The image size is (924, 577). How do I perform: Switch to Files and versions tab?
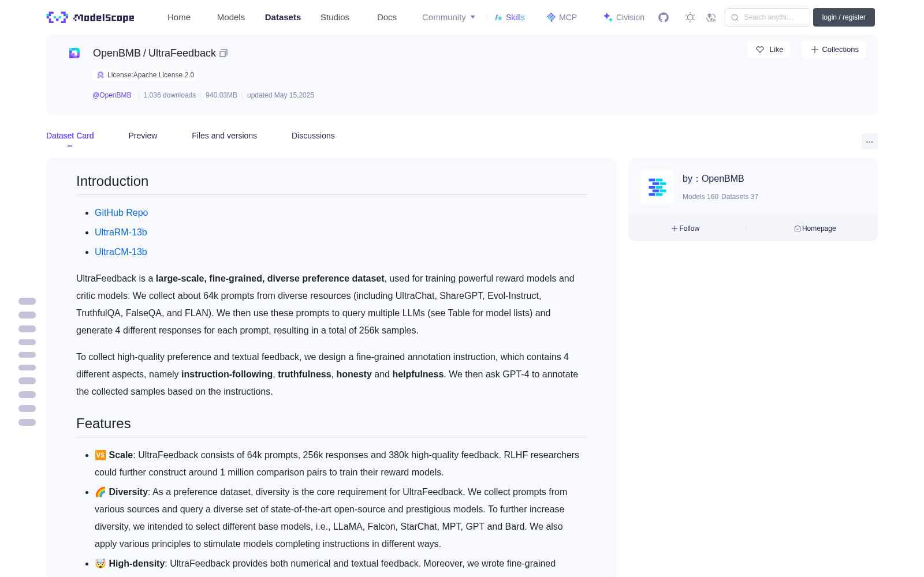click(224, 136)
